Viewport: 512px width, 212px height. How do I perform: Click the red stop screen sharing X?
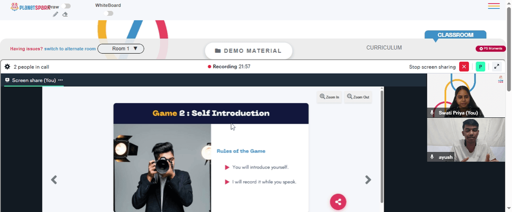[464, 67]
